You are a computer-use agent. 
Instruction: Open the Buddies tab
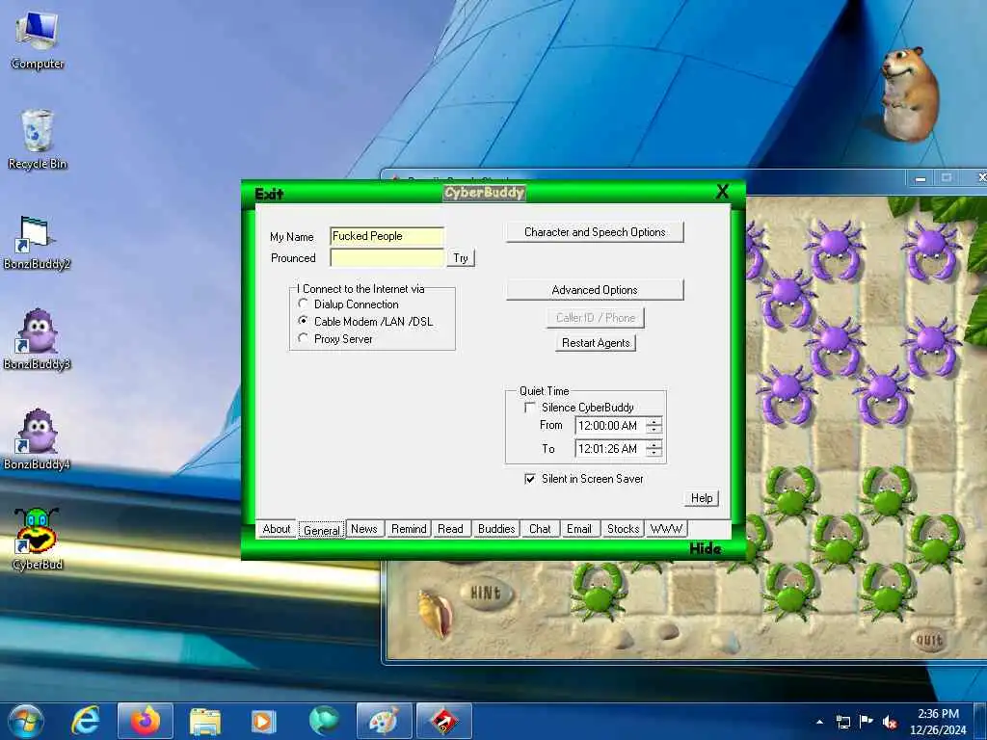[496, 529]
